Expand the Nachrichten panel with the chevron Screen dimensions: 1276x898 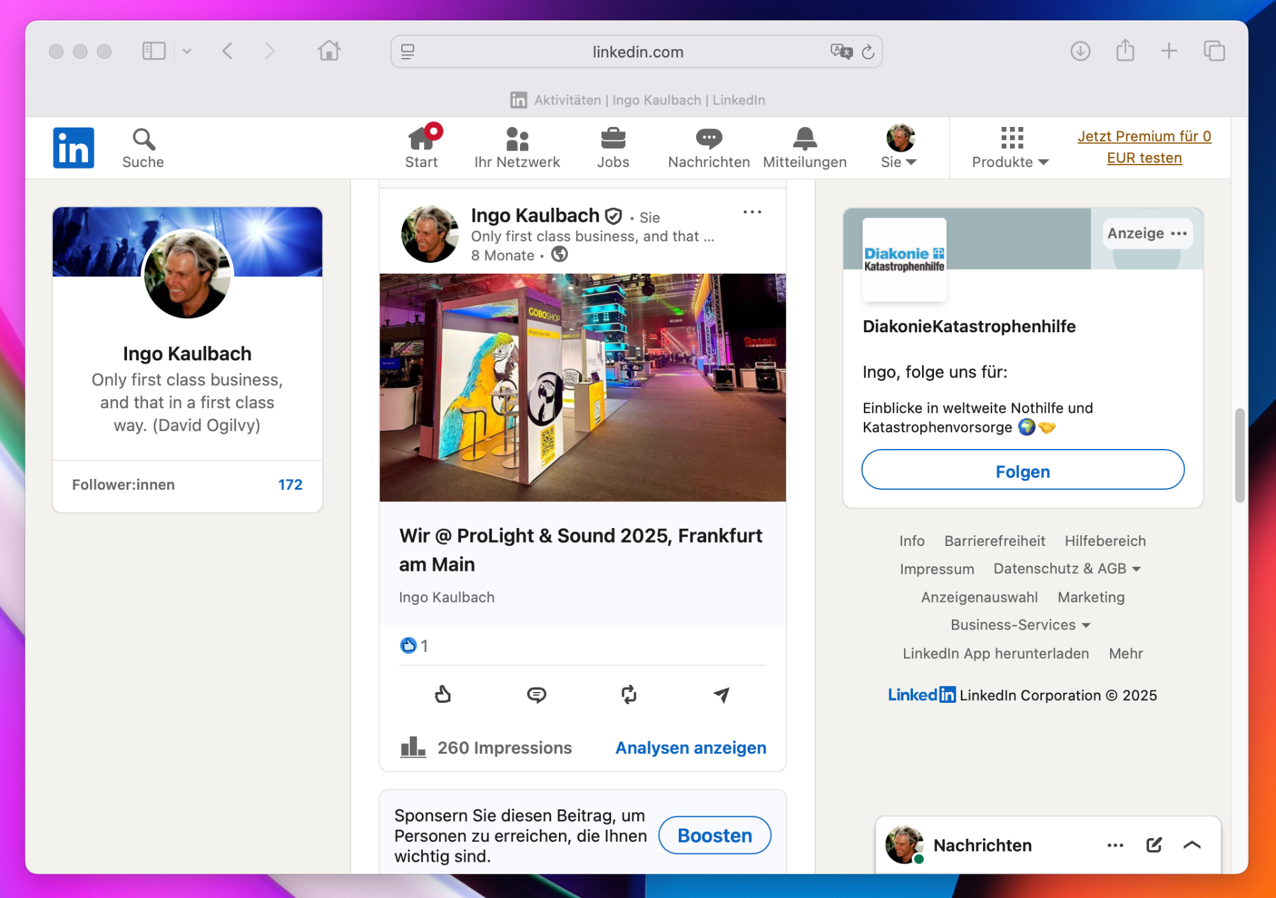(x=1192, y=845)
